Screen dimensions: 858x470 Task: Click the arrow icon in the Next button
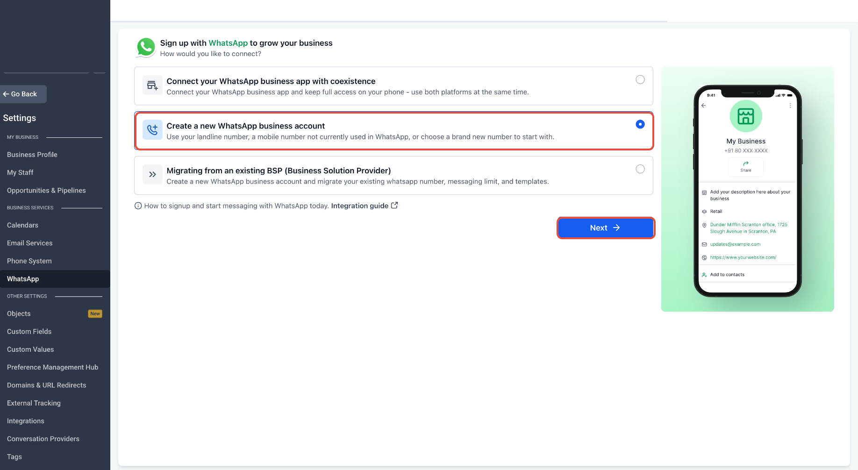[616, 228]
